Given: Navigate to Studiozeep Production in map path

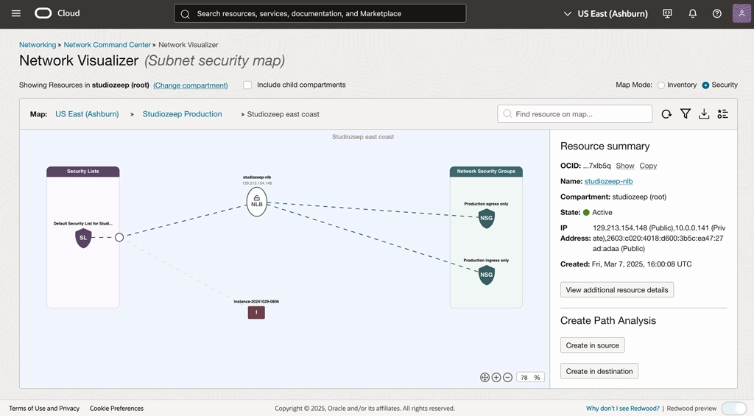Looking at the screenshot, I should [182, 114].
